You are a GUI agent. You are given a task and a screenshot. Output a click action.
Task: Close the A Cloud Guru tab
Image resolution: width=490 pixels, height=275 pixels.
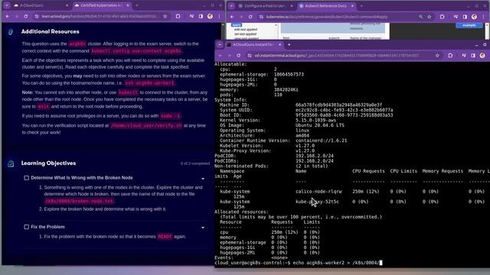67,5
